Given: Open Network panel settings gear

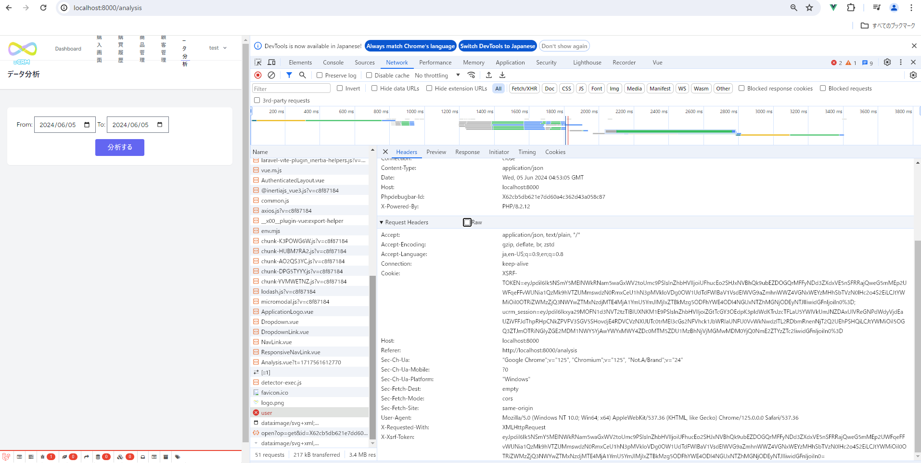Looking at the screenshot, I should pos(913,75).
